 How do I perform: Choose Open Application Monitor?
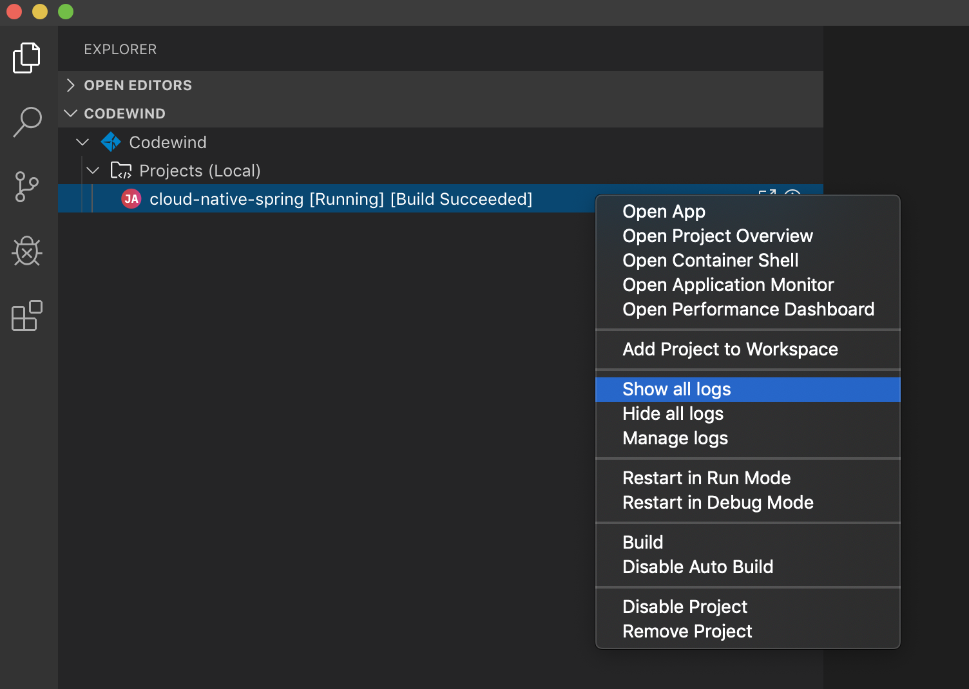click(747, 285)
